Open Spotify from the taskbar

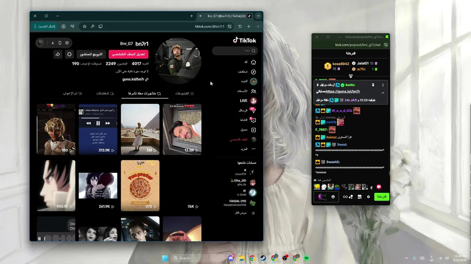(307, 258)
